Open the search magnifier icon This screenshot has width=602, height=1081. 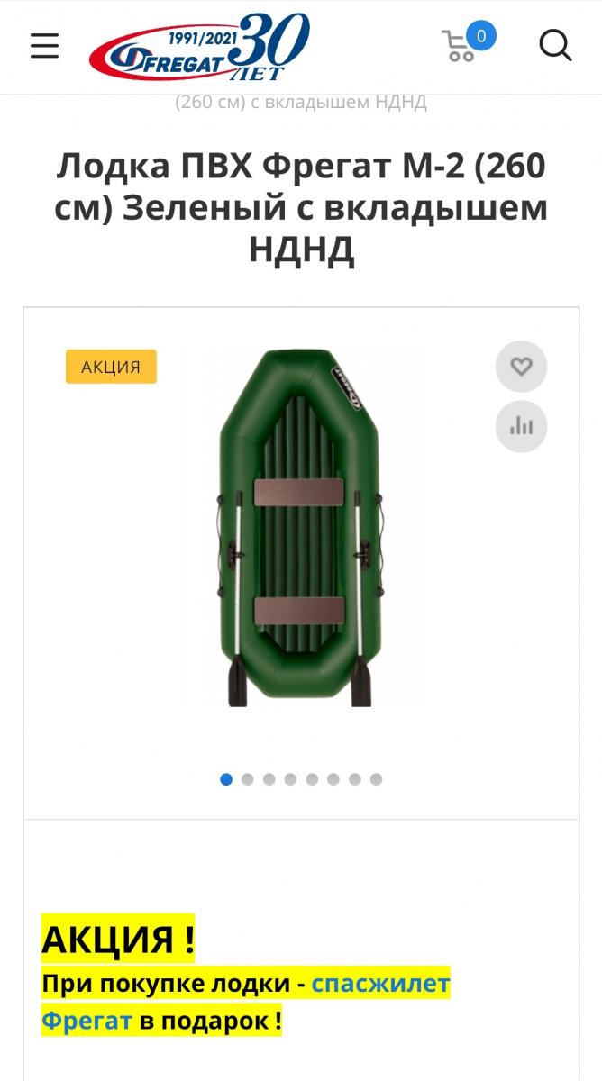coord(555,45)
